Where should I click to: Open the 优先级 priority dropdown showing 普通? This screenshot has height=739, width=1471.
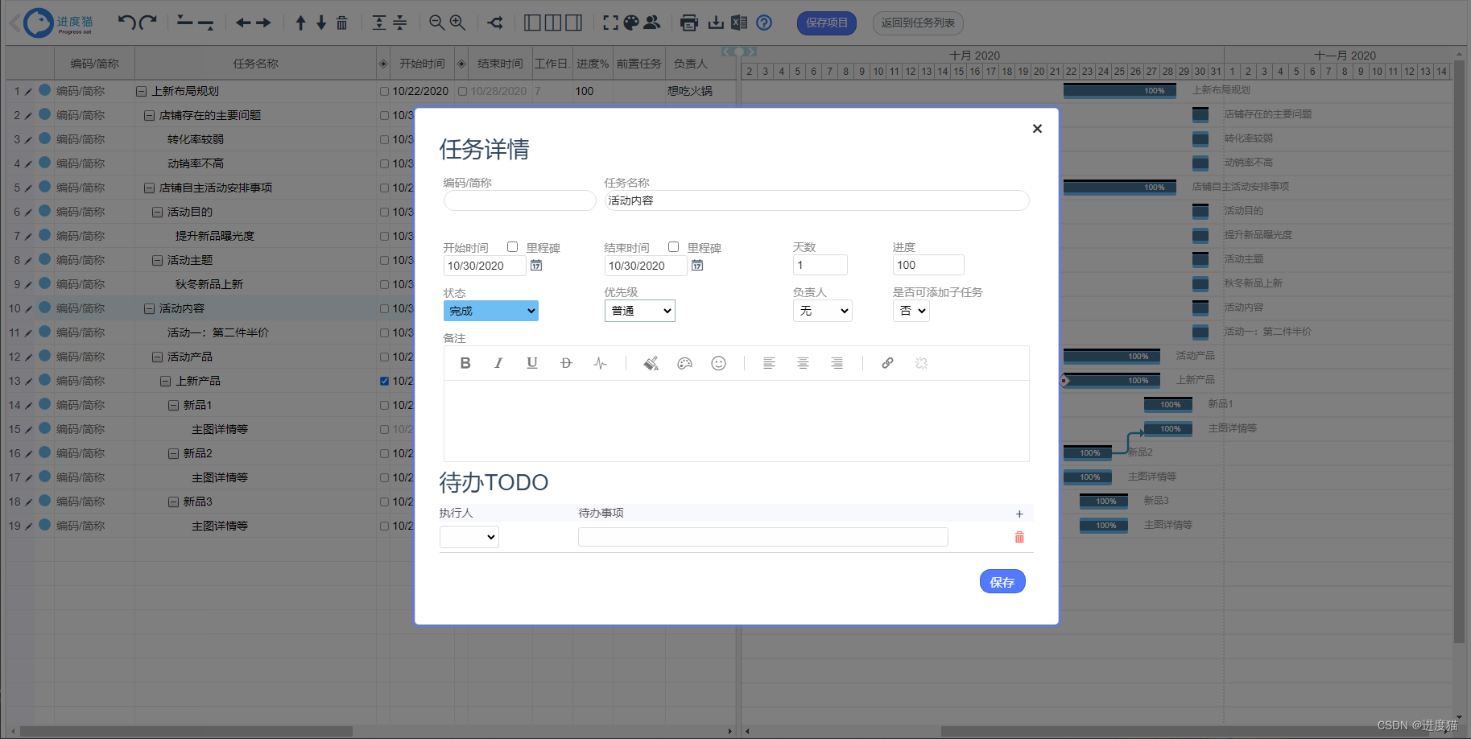pyautogui.click(x=639, y=311)
